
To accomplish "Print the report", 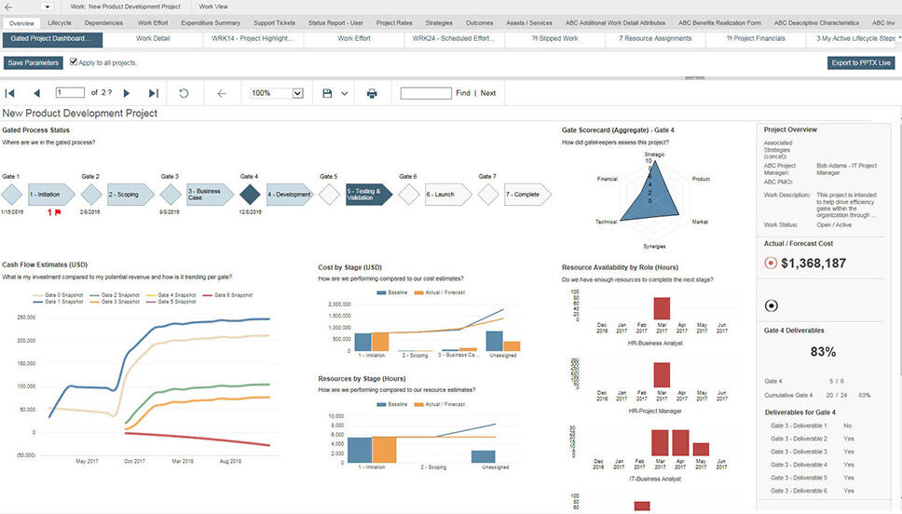I will click(x=372, y=93).
